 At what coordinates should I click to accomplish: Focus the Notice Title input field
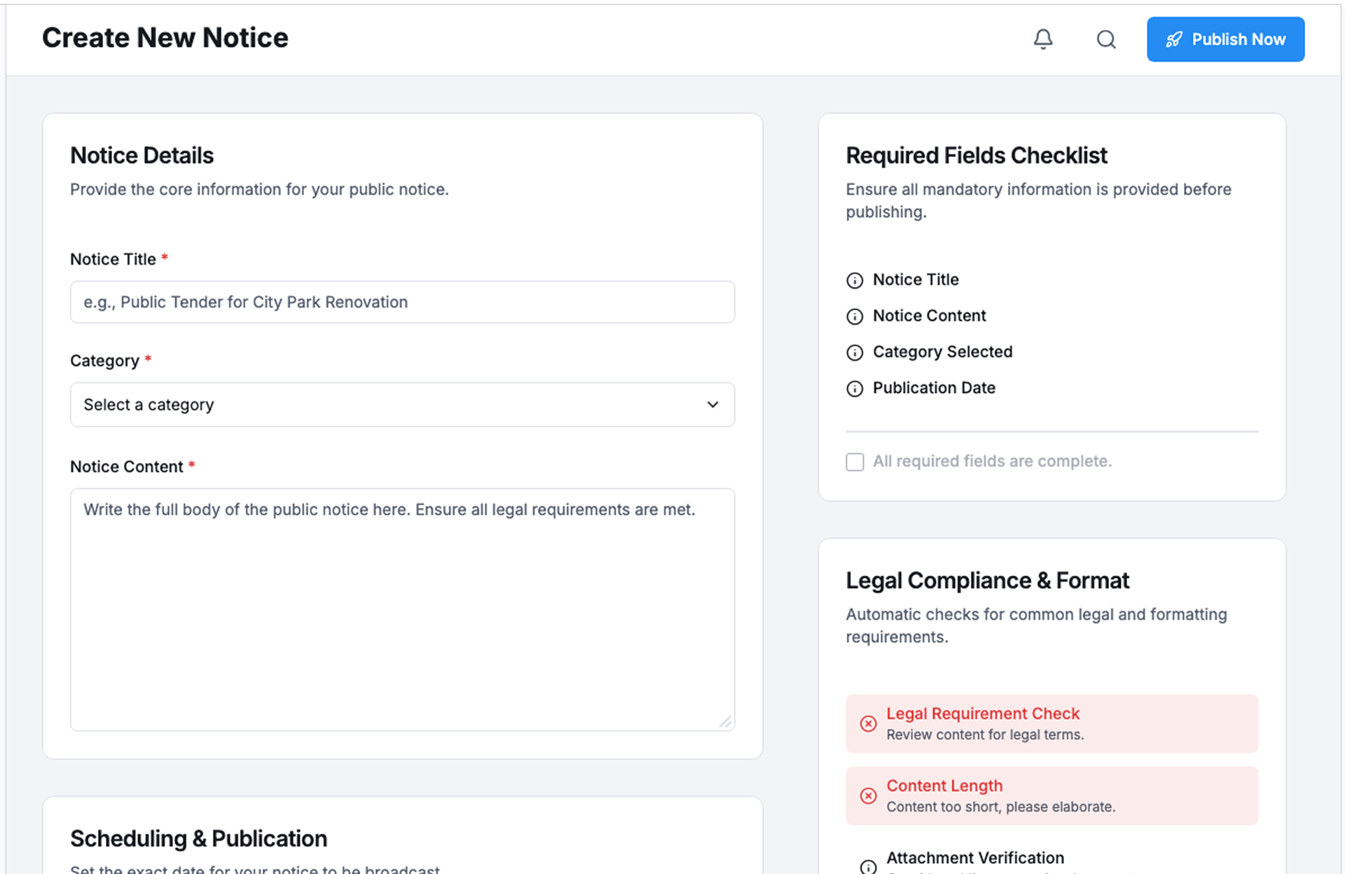(402, 303)
